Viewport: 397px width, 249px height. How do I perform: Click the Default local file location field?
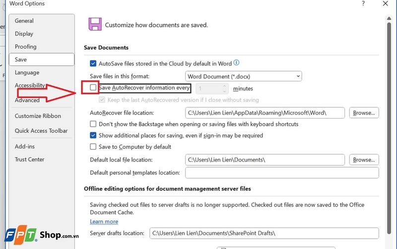point(265,160)
